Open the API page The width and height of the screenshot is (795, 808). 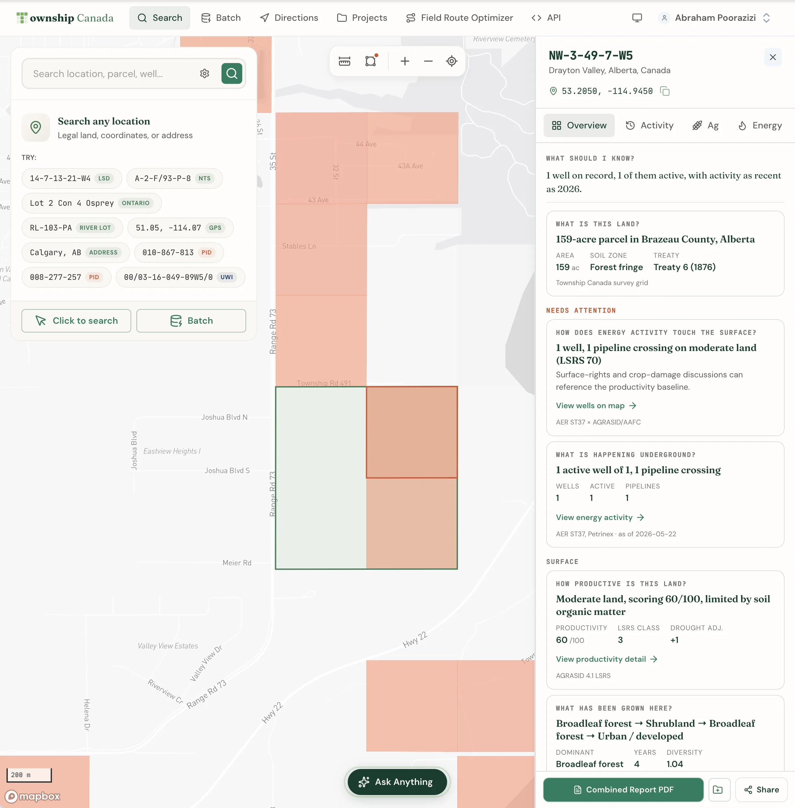[x=546, y=18]
